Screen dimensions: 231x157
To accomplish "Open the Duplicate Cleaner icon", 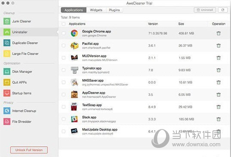I will click(7, 43).
